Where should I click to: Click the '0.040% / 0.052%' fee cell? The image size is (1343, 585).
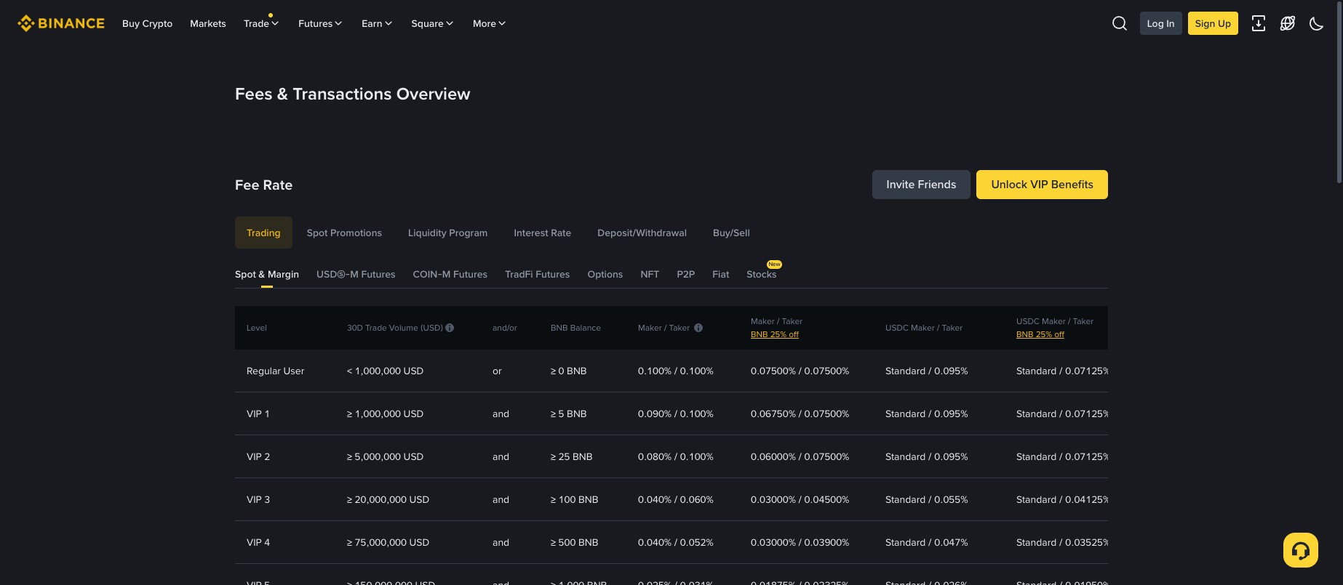click(676, 542)
